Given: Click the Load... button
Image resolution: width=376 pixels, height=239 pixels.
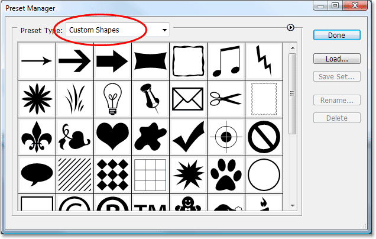Looking at the screenshot, I should 336,59.
